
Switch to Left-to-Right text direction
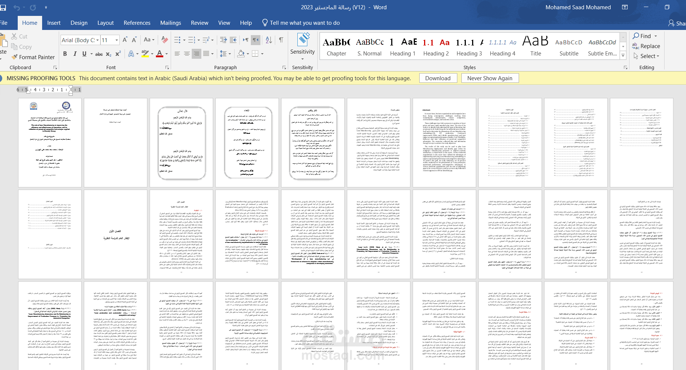[246, 40]
